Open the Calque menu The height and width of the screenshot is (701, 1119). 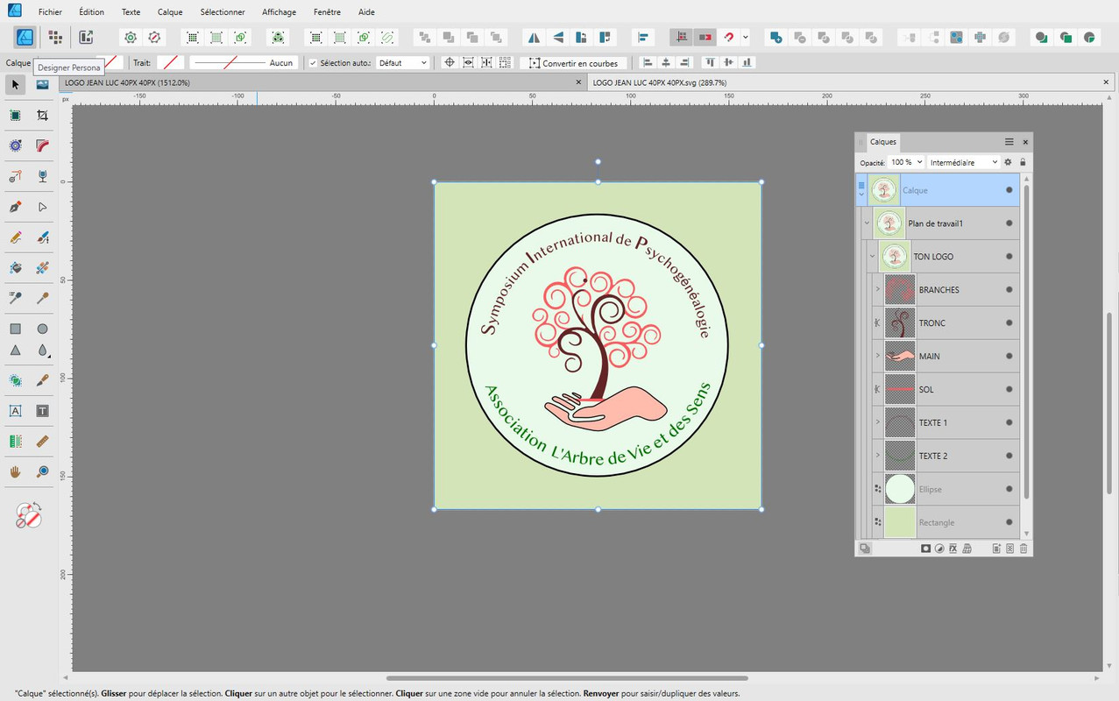170,12
